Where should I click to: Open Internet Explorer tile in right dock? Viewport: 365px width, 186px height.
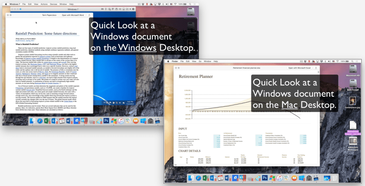coord(235,178)
